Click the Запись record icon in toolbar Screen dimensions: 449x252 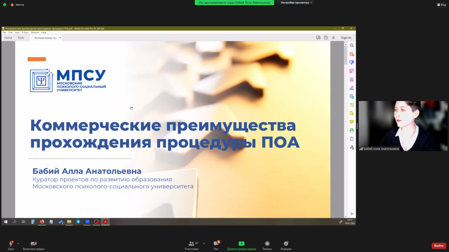pyautogui.click(x=267, y=244)
